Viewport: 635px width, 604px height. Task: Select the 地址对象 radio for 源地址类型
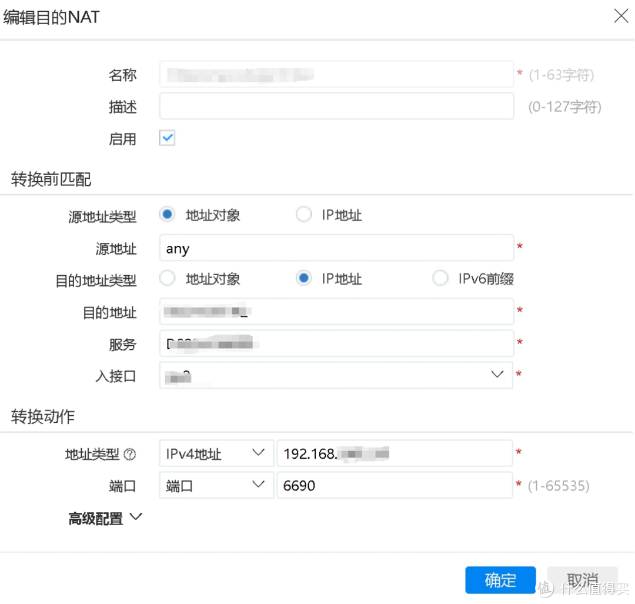[167, 214]
